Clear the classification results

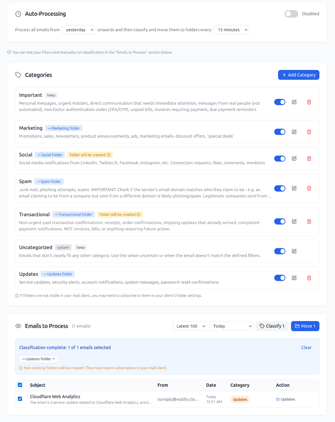(306, 347)
